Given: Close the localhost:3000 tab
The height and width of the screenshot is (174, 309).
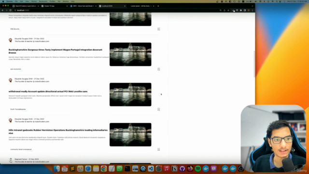Looking at the screenshot, I should (x=125, y=6).
